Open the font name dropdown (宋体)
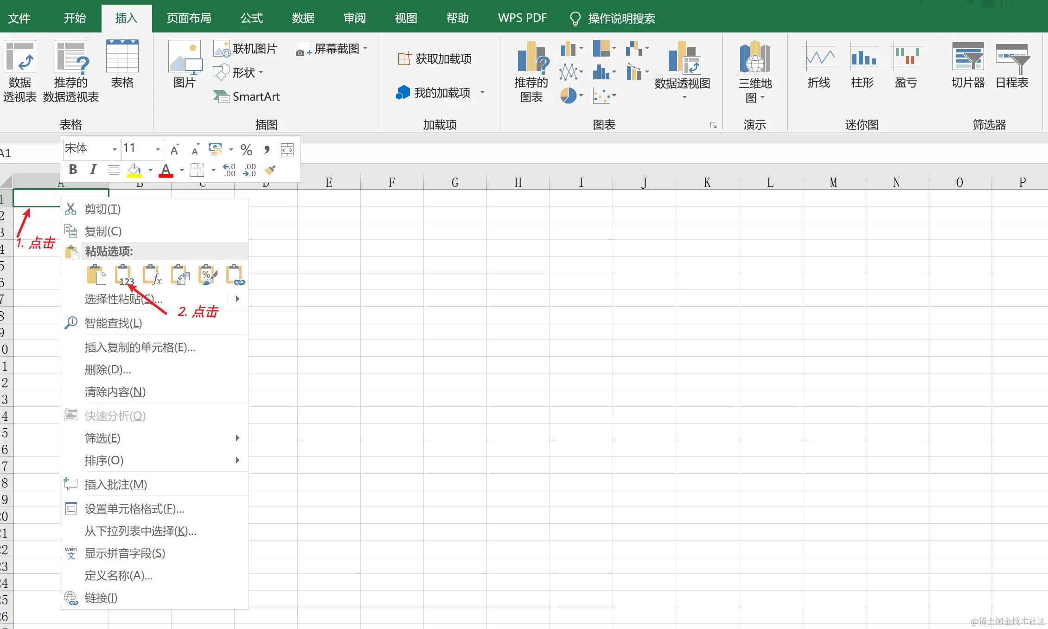The image size is (1048, 629). [x=115, y=149]
